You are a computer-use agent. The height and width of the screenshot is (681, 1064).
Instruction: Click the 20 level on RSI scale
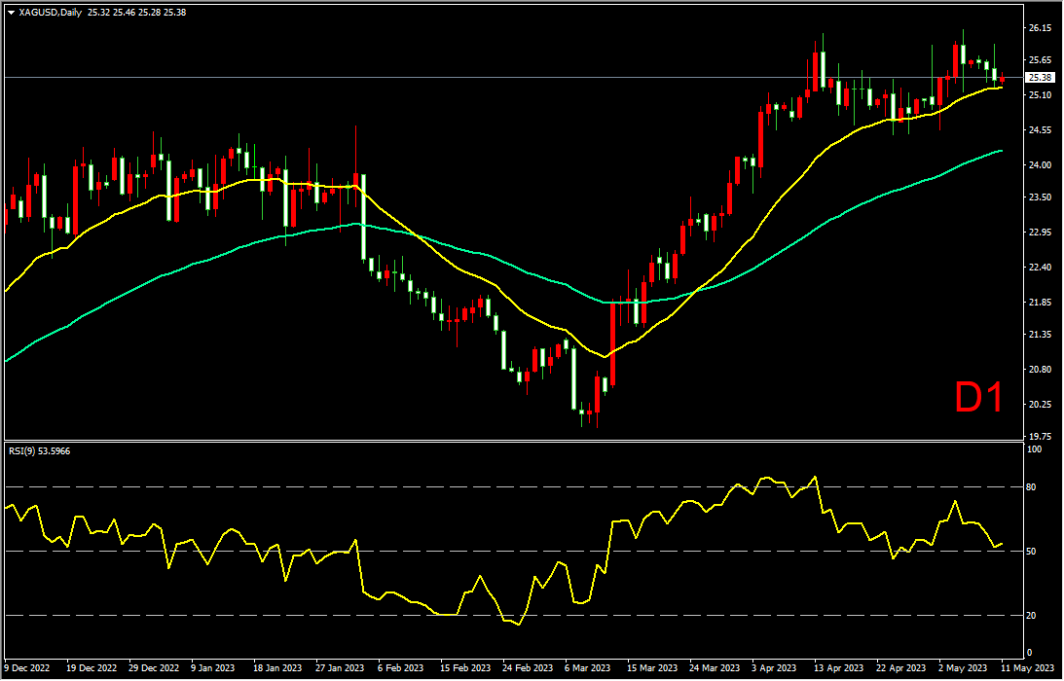pyautogui.click(x=1033, y=616)
